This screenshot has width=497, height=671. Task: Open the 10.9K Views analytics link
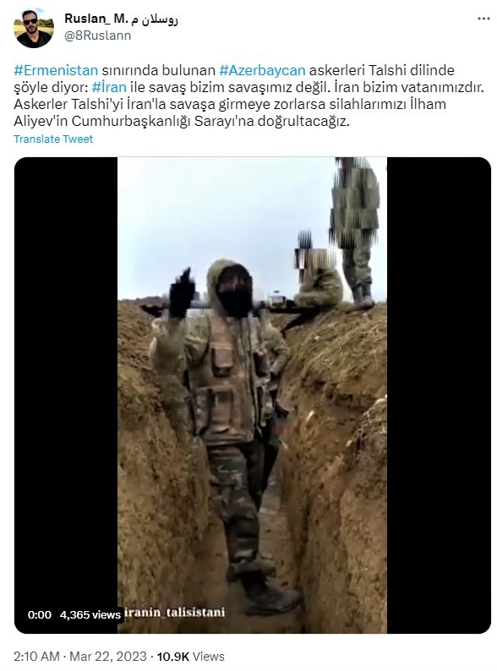[190, 657]
